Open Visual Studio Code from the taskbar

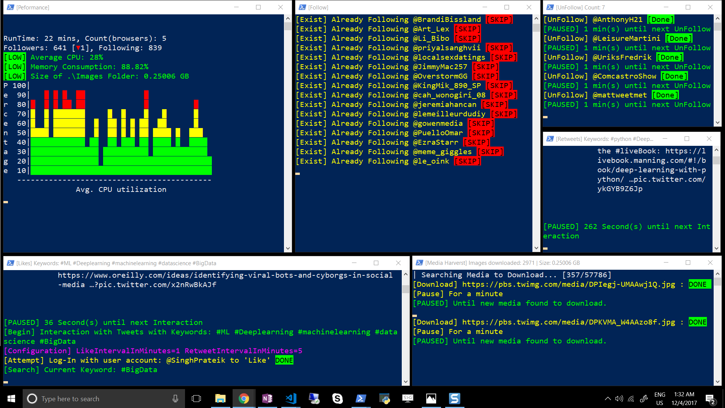point(291,399)
